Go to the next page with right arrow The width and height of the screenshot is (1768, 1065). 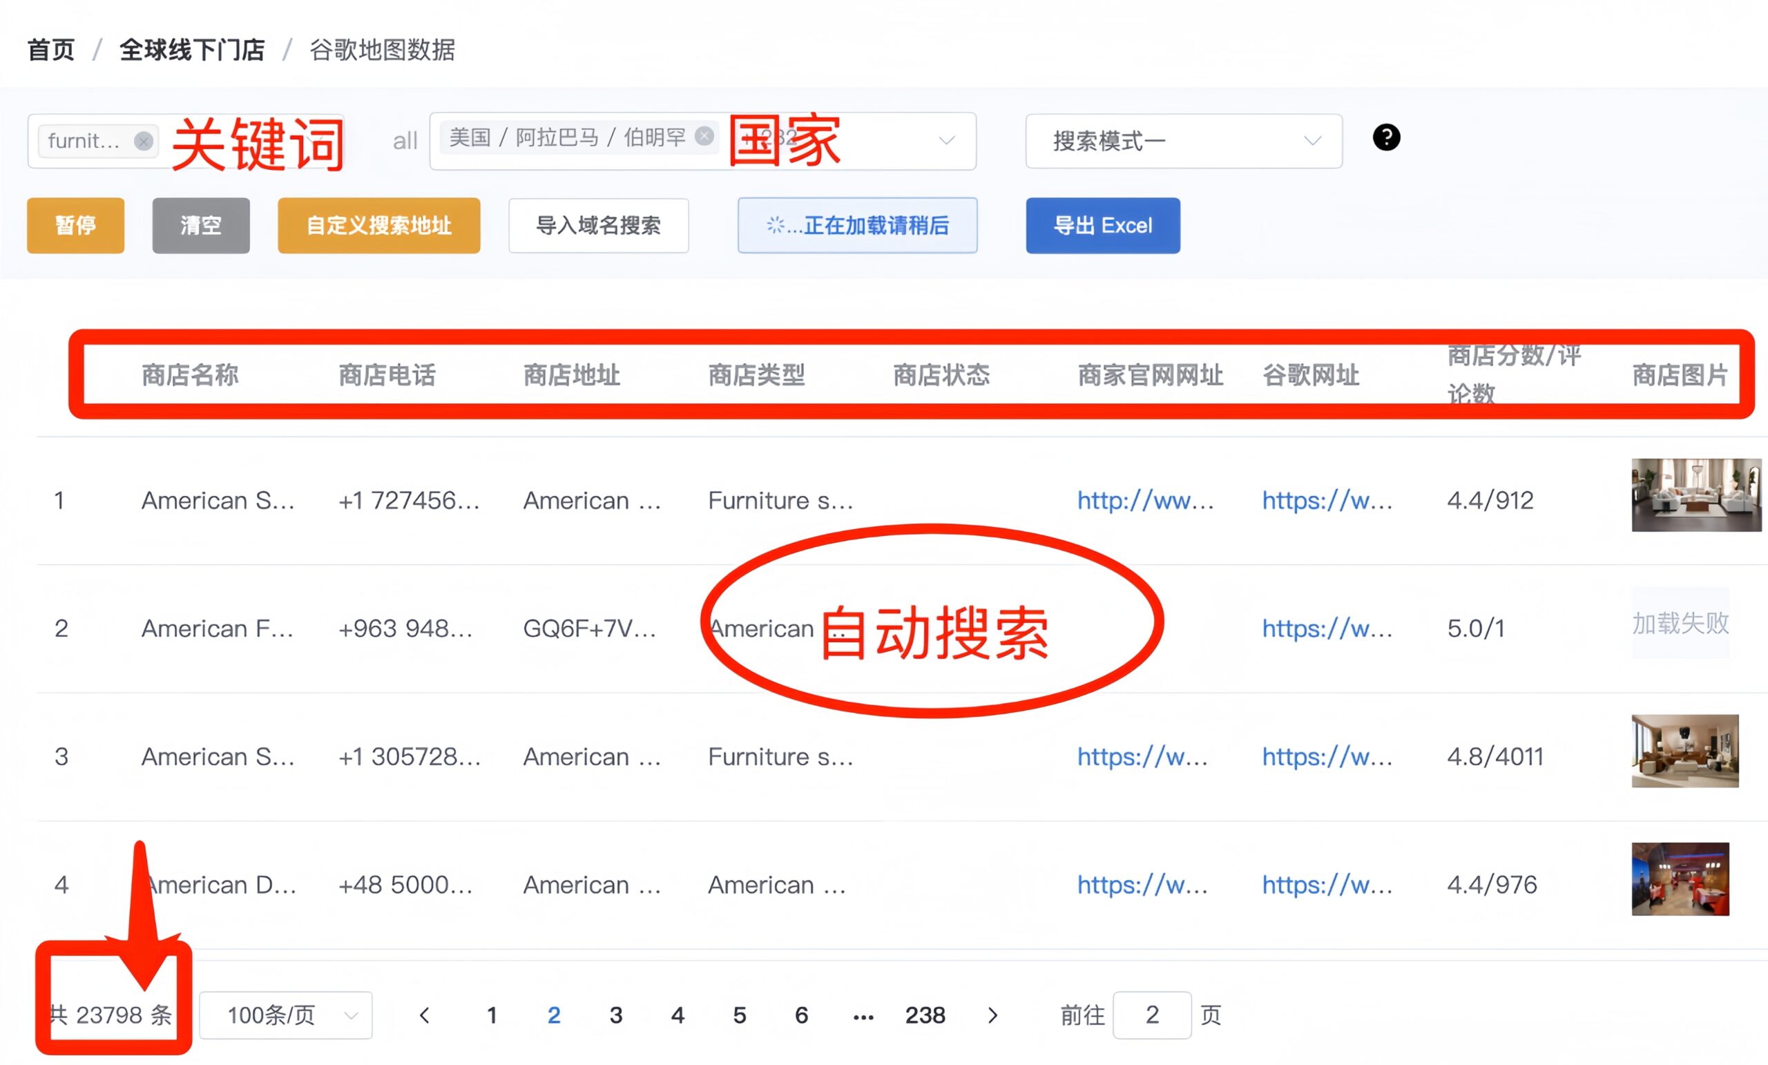993,1015
